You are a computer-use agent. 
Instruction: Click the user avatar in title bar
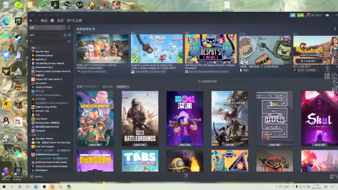307,15
